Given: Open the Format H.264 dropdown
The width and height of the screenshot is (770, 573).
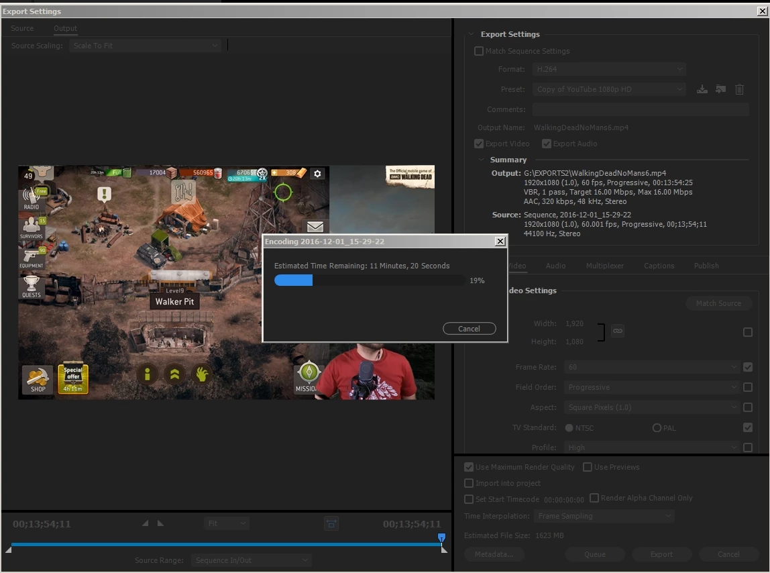Looking at the screenshot, I should click(609, 69).
